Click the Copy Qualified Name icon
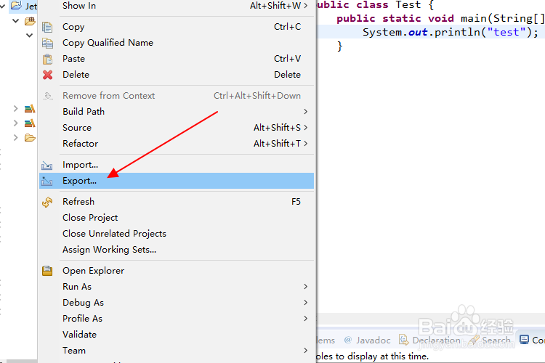 [x=47, y=43]
